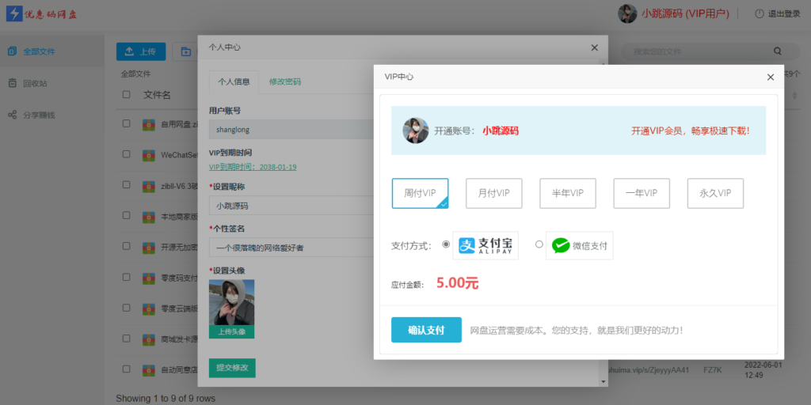Check the box for 零度云端版 file

coord(126,308)
